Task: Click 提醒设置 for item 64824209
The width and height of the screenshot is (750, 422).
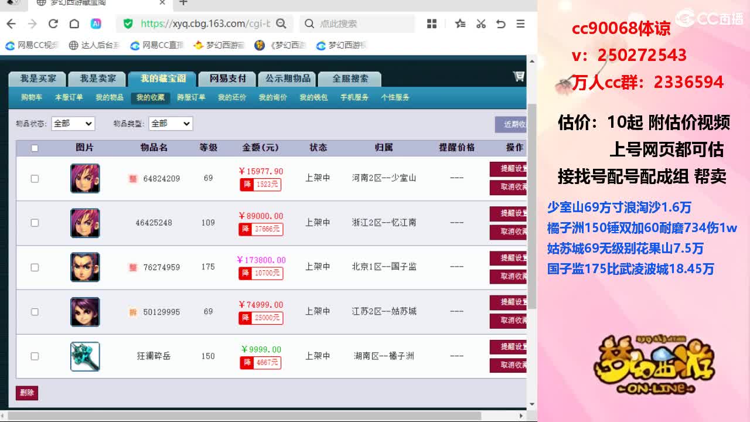Action: point(508,169)
